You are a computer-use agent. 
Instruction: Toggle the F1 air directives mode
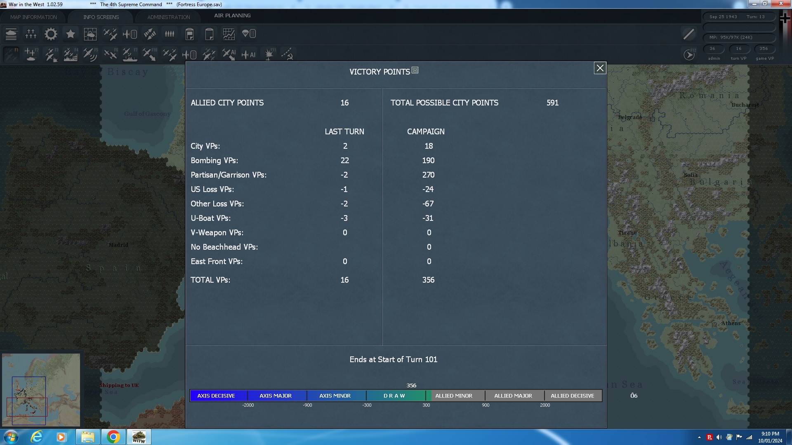[x=10, y=54]
